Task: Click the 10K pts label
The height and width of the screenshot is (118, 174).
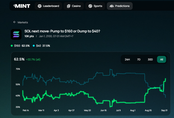Action: (29, 36)
